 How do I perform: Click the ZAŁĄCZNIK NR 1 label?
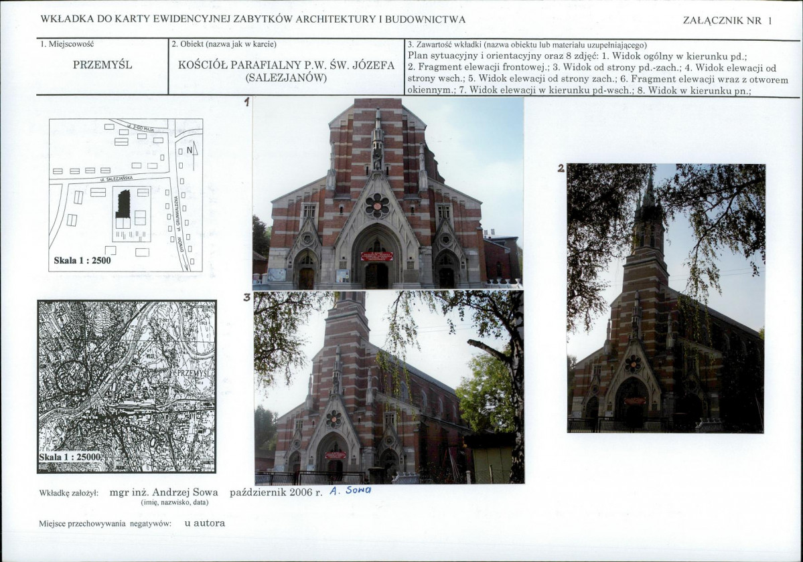click(x=727, y=21)
